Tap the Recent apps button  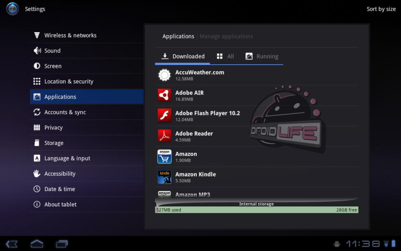62,244
